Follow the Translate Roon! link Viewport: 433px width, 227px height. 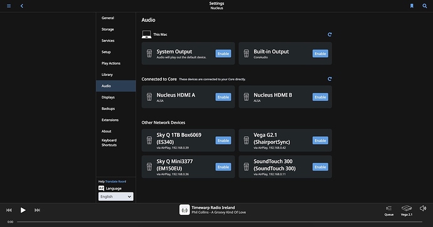point(115,181)
